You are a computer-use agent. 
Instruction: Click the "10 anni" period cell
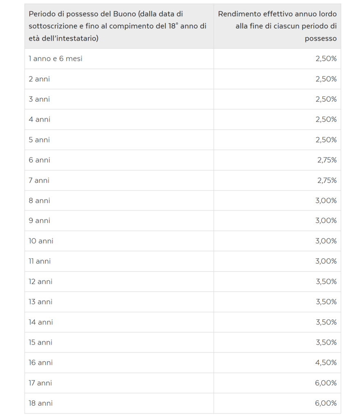click(x=41, y=241)
